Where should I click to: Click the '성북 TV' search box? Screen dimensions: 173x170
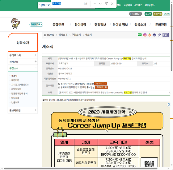coord(44,5)
